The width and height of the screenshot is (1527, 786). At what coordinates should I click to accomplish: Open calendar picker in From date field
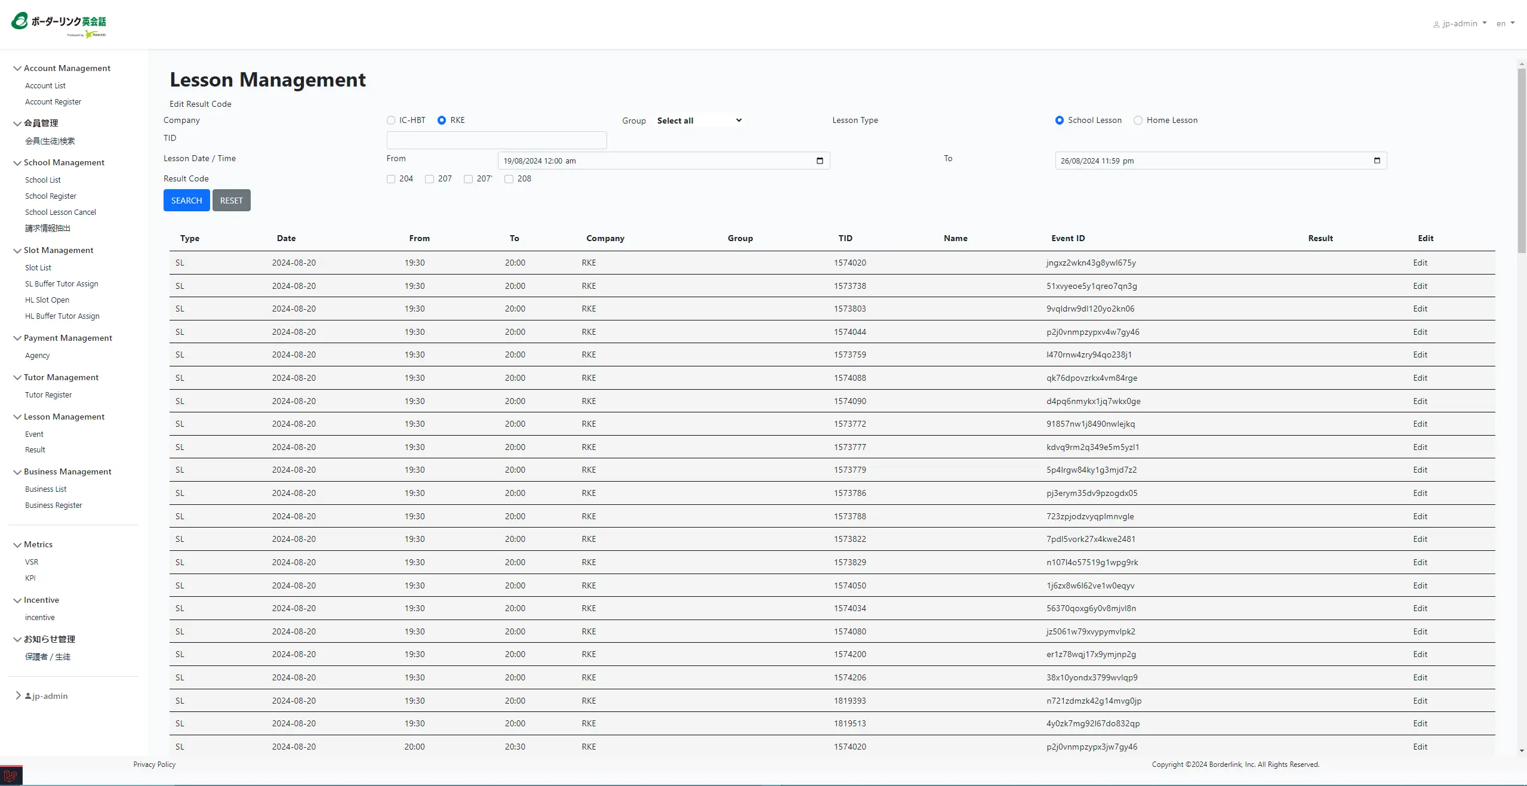[819, 161]
